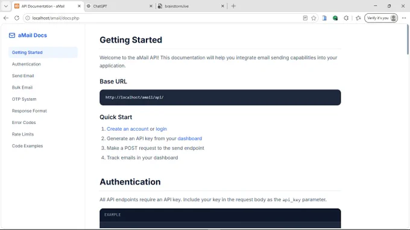The image size is (410, 230).
Task: Select the API Documentation - aMail tab
Action: [x=48, y=6]
